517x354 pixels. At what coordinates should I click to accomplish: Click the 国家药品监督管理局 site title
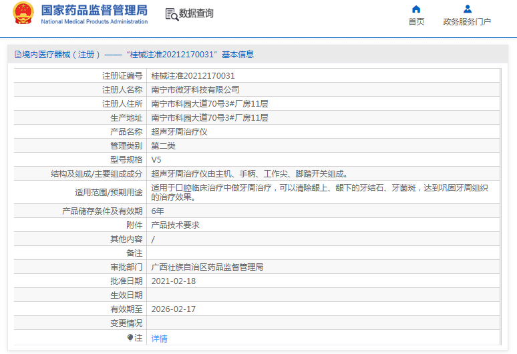pyautogui.click(x=94, y=10)
